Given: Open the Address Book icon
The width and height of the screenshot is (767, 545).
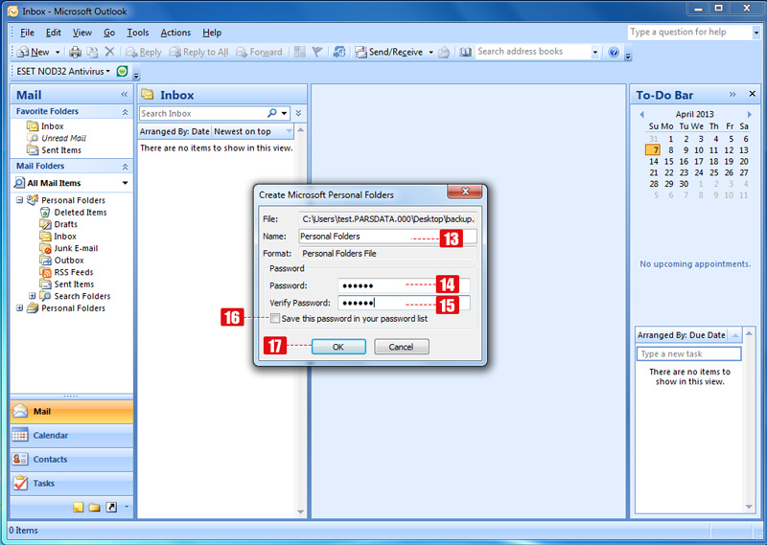Looking at the screenshot, I should pos(466,52).
